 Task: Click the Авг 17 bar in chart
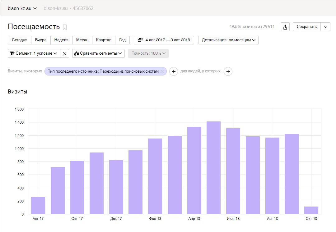[38, 205]
